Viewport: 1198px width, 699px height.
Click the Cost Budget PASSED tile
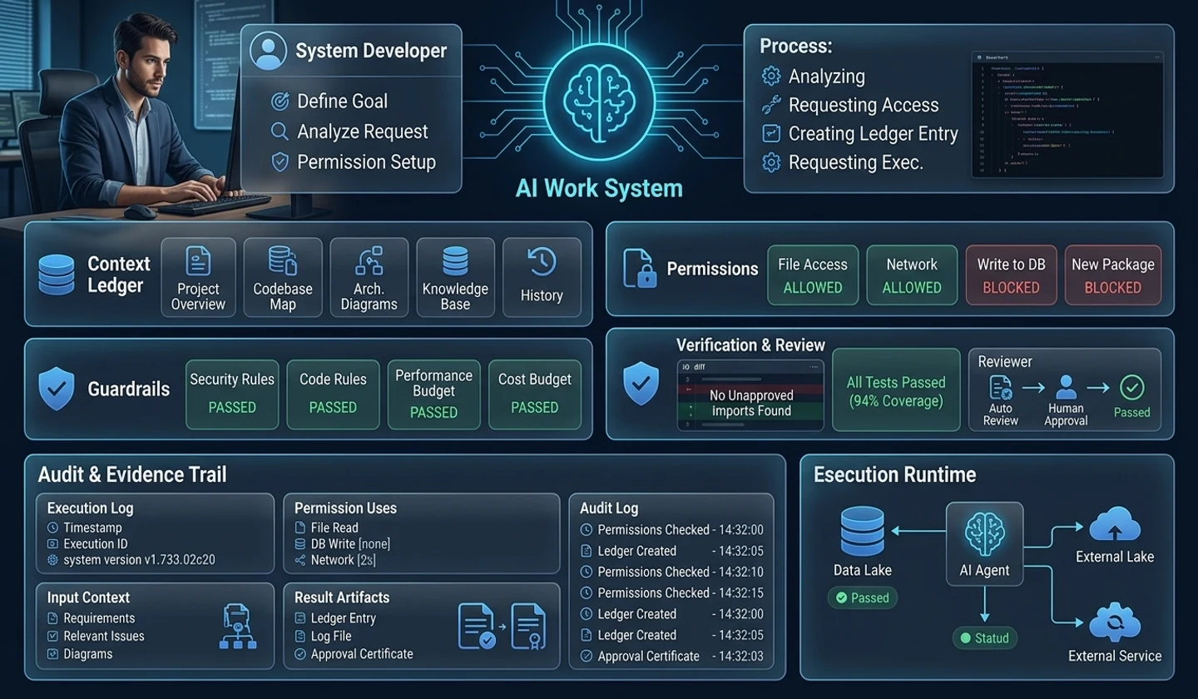535,394
